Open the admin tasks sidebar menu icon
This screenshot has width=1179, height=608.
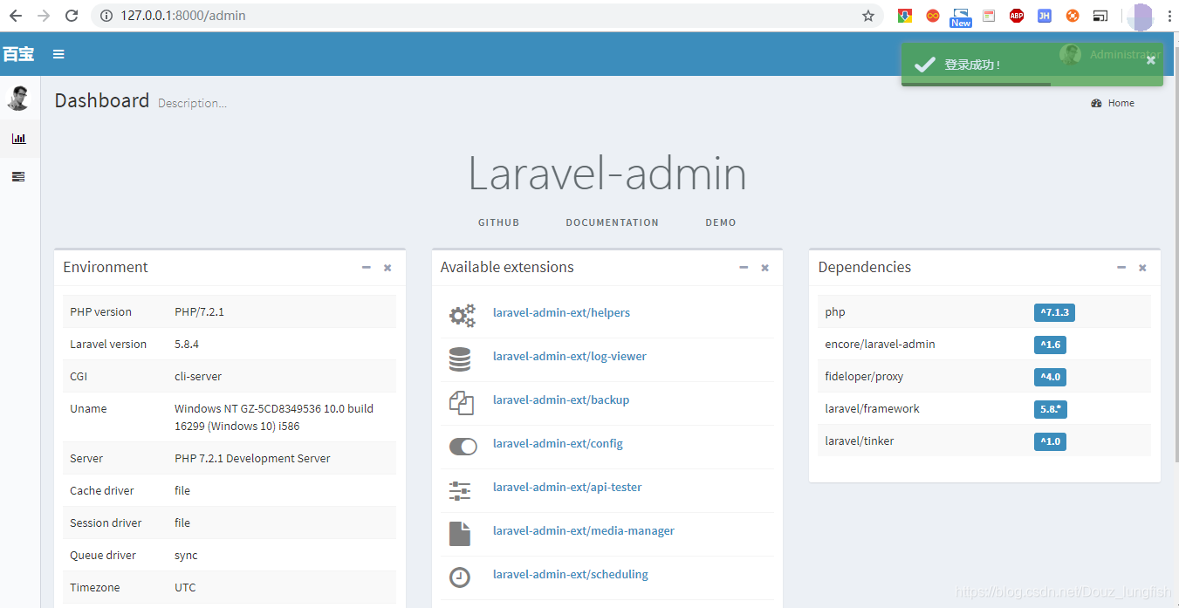18,176
